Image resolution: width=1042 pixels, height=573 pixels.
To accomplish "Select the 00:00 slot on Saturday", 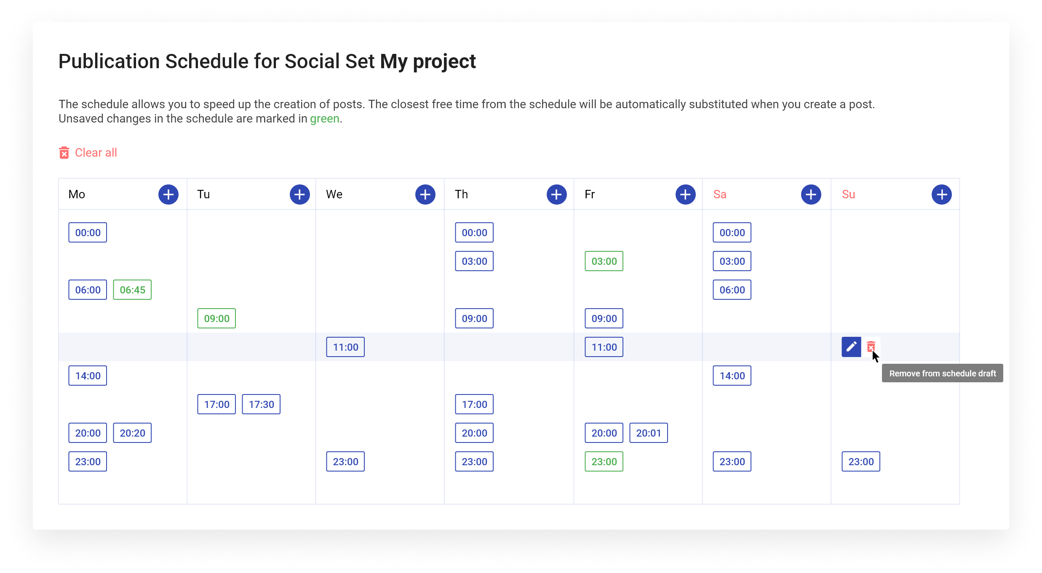I will pos(732,232).
